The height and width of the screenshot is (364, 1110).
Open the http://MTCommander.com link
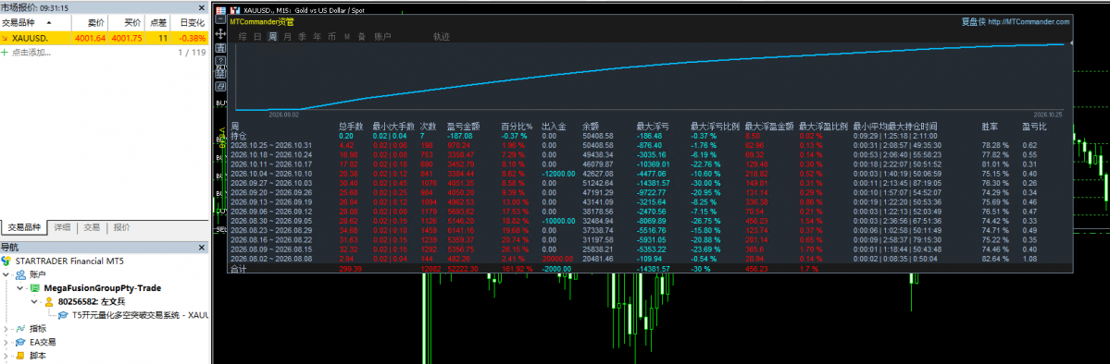pyautogui.click(x=1029, y=21)
